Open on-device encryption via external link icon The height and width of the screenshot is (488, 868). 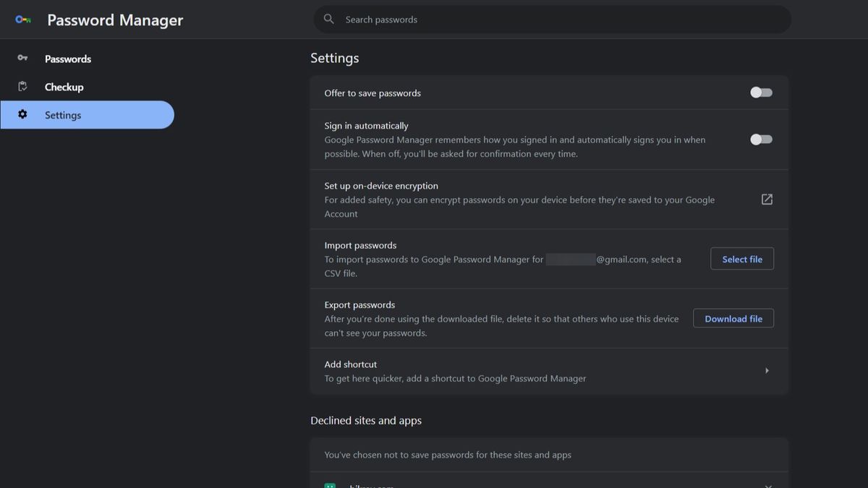766,199
